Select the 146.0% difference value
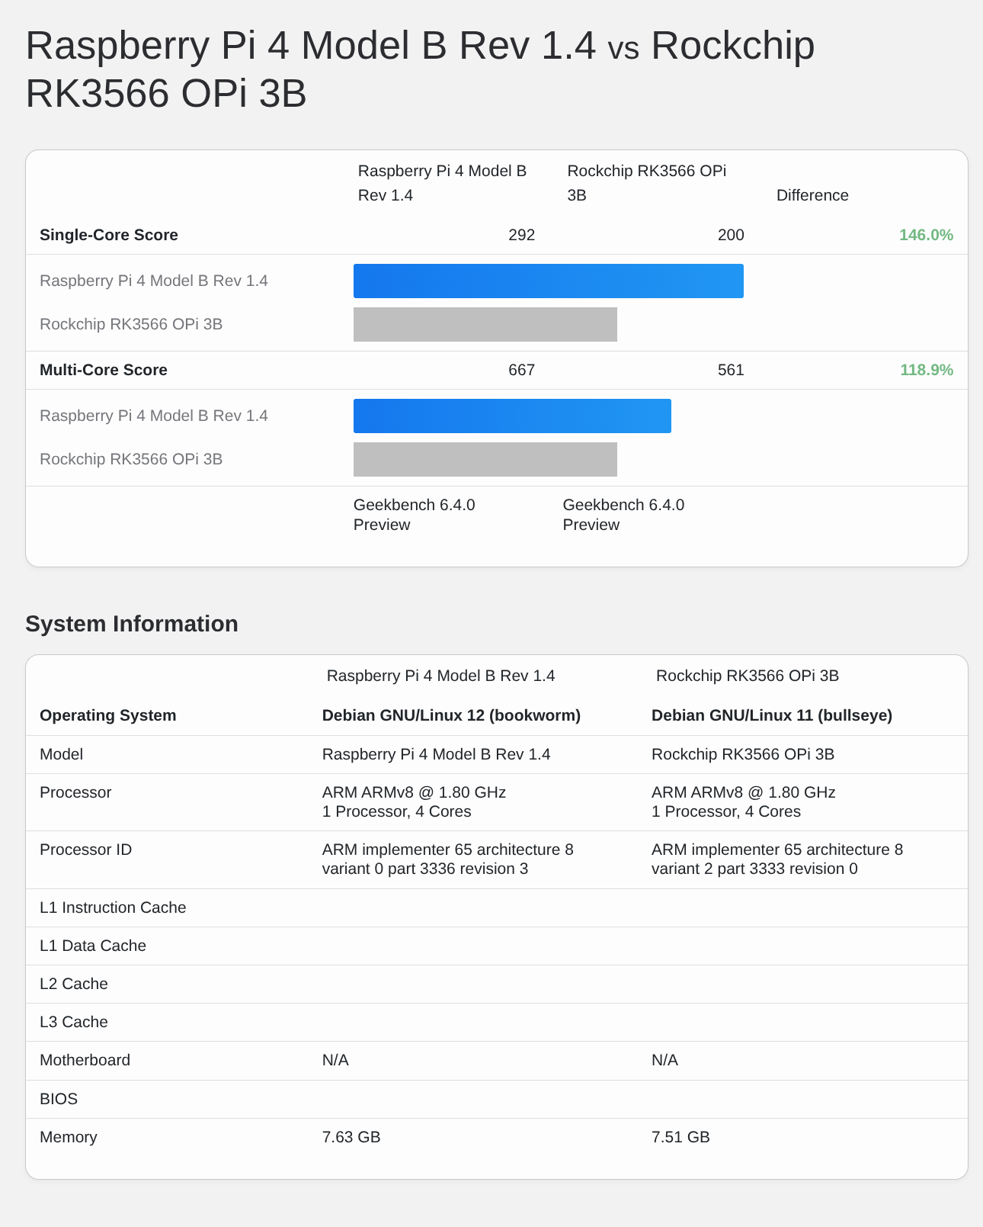This screenshot has width=983, height=1227. point(926,235)
